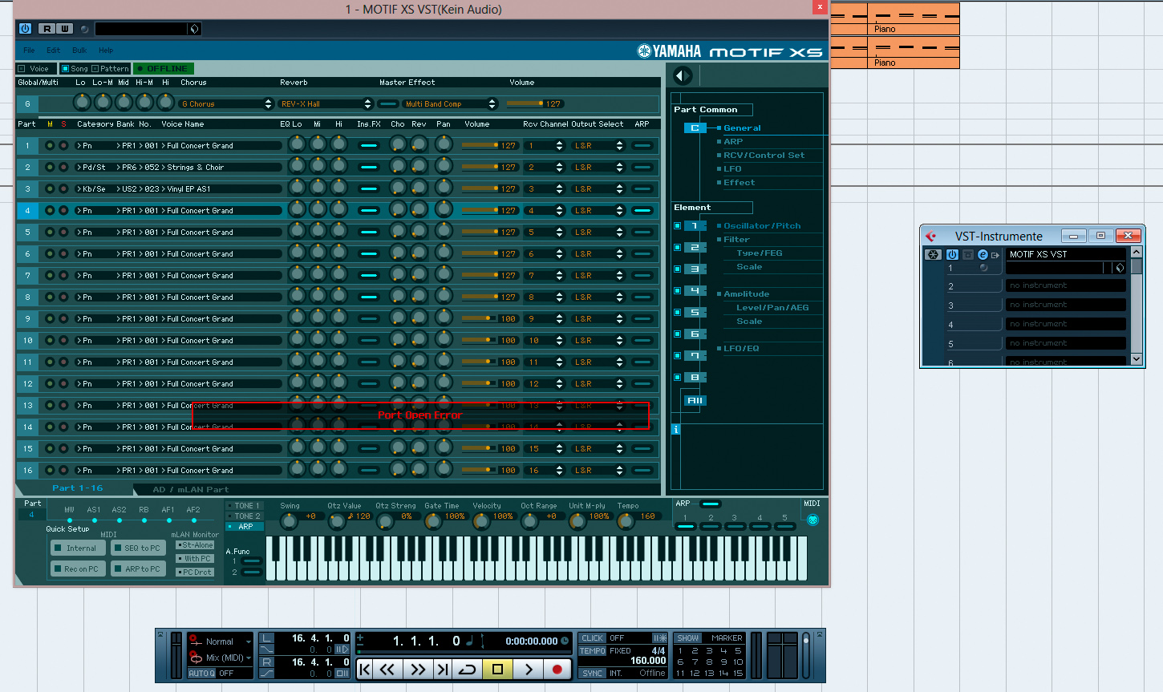Go to project start in transport bar
Viewport: 1163px width, 692px height.
click(364, 669)
